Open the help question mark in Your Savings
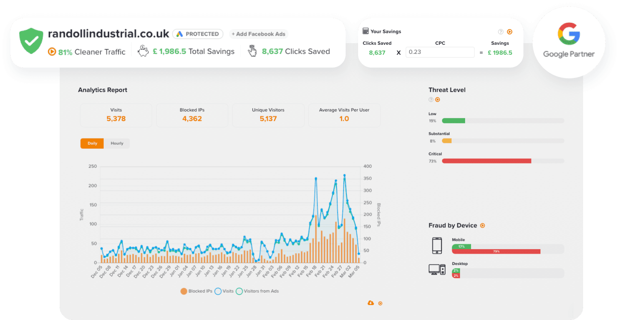This screenshot has width=620, height=320. [501, 32]
